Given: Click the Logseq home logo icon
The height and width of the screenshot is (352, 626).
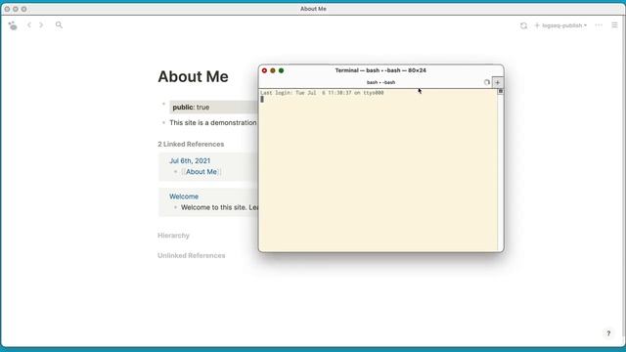Looking at the screenshot, I should pos(13,25).
